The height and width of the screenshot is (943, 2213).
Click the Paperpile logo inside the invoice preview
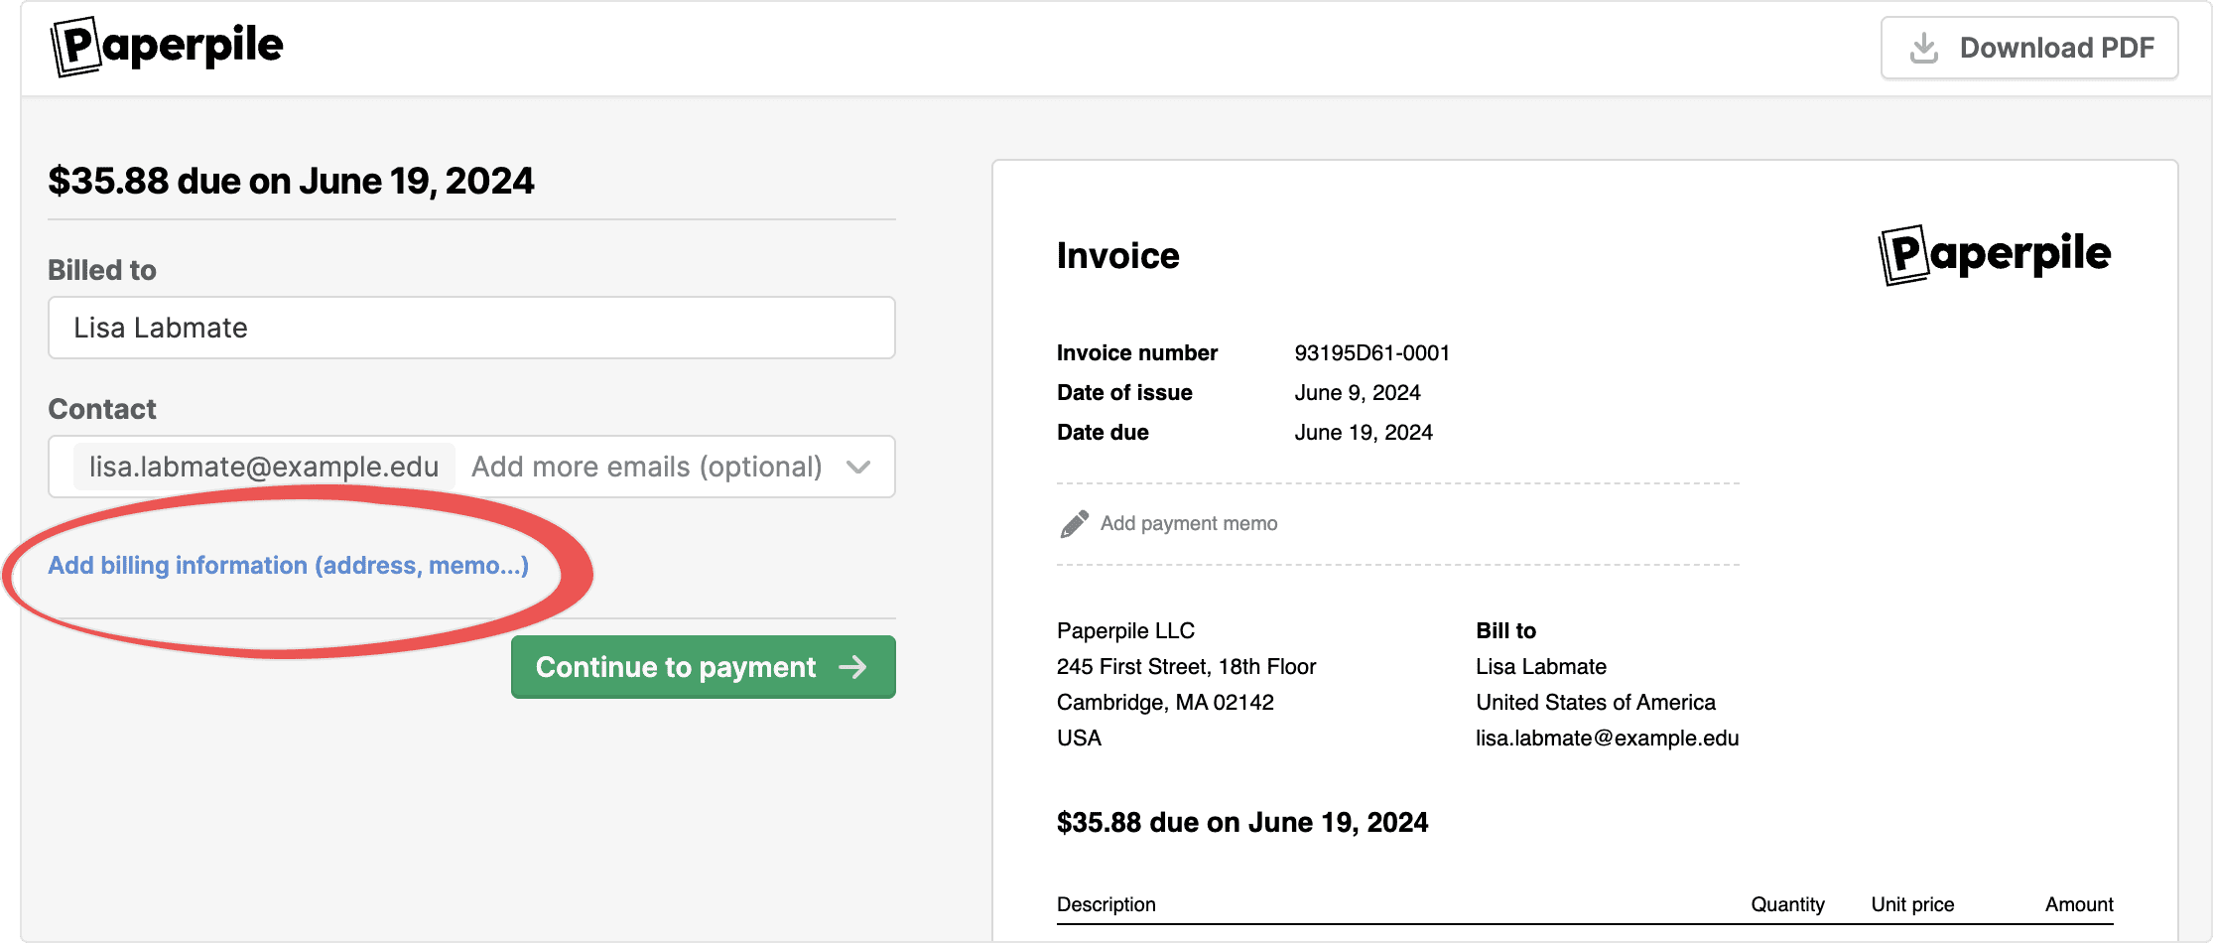pyautogui.click(x=1995, y=255)
